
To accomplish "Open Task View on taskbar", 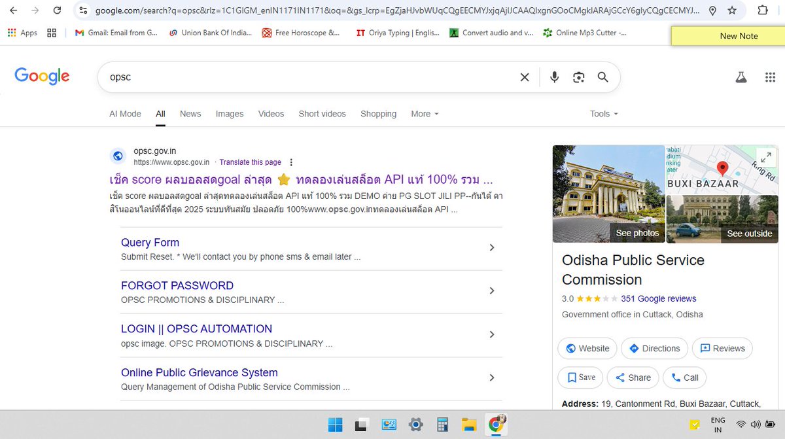I will 362,425.
